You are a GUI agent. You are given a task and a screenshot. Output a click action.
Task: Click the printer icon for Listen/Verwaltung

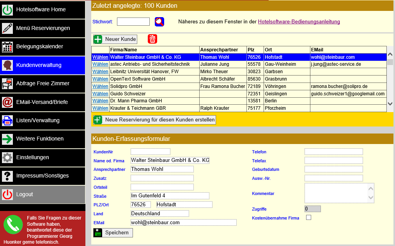coord(7,121)
